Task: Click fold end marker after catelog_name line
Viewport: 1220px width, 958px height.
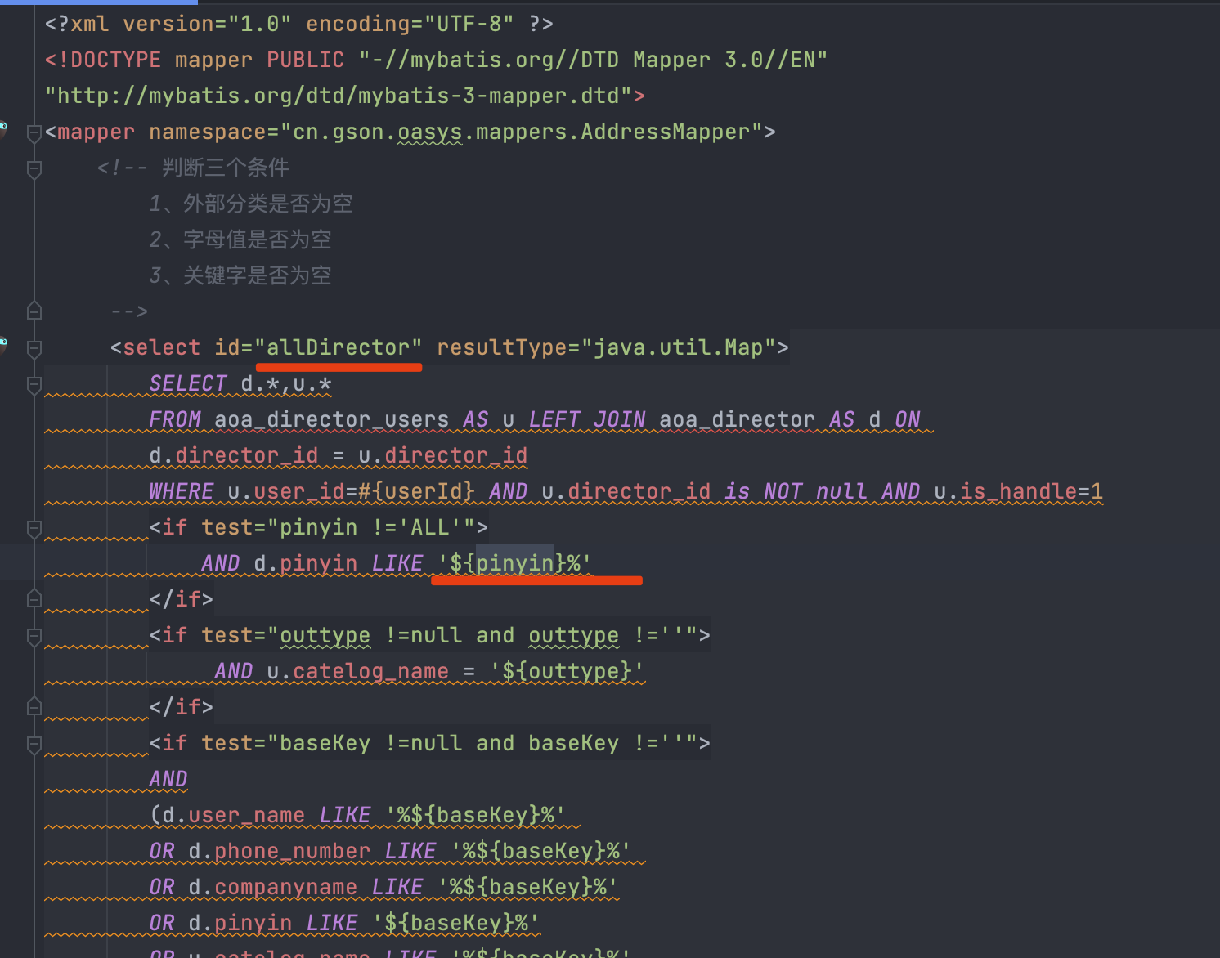Action: coord(34,707)
